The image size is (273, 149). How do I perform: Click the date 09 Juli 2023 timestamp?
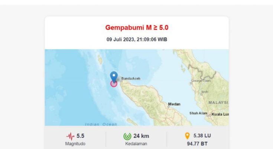(137, 39)
